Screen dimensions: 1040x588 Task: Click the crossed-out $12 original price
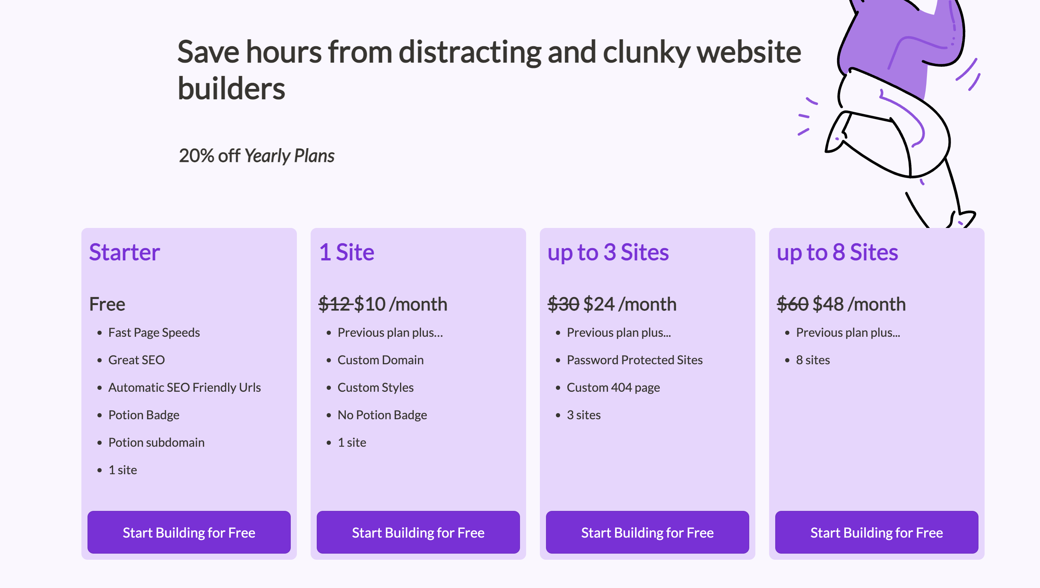click(334, 304)
